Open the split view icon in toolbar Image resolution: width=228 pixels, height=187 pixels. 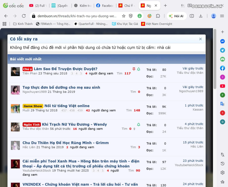pyautogui.click(x=192, y=16)
